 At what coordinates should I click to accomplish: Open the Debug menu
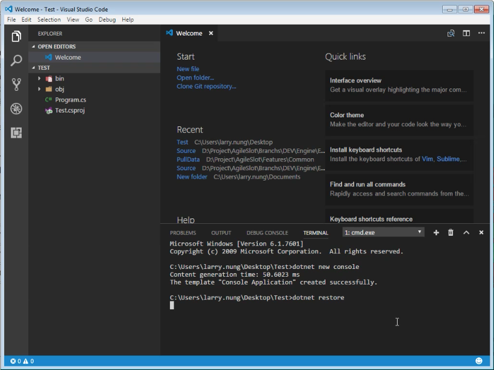point(107,19)
